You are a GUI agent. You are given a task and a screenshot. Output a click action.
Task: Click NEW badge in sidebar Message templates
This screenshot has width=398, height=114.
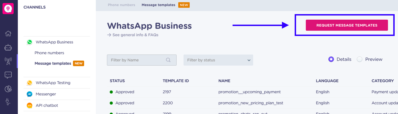tap(79, 63)
